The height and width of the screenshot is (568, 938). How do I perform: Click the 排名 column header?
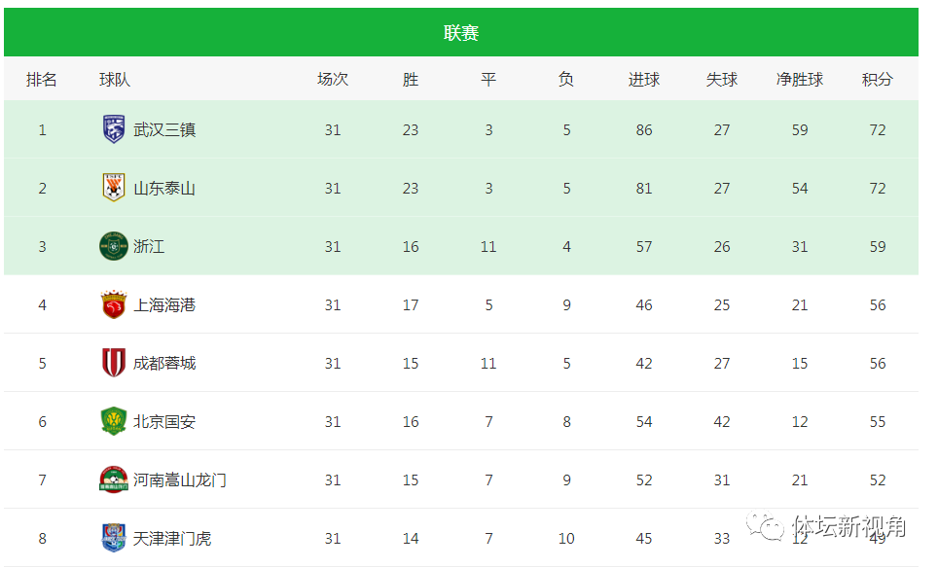click(42, 80)
